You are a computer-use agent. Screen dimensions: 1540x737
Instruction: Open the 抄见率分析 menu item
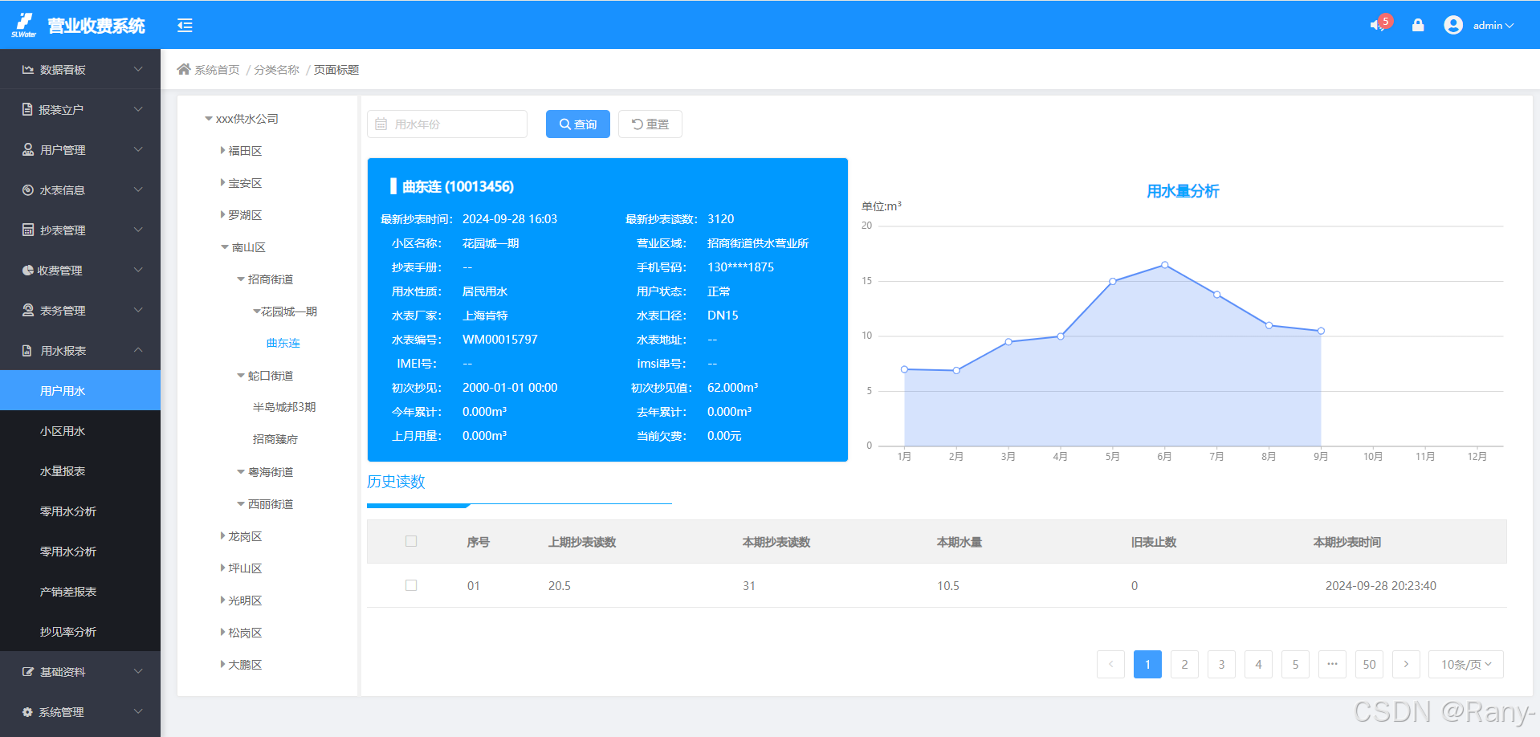click(80, 631)
